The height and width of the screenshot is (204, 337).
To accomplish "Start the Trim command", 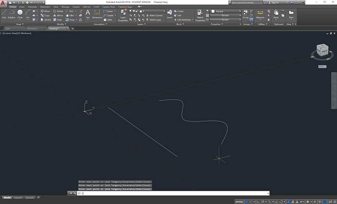I will pos(70,11).
